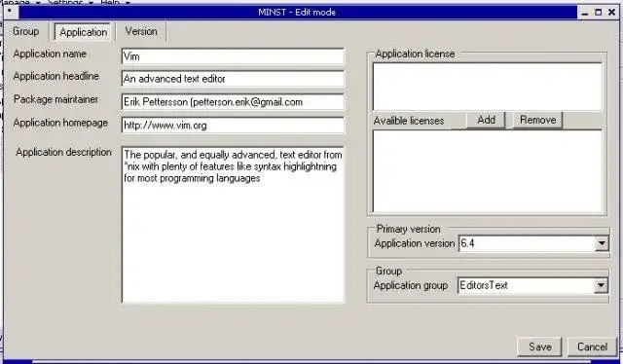Click the Application name field containing Vim

point(234,56)
